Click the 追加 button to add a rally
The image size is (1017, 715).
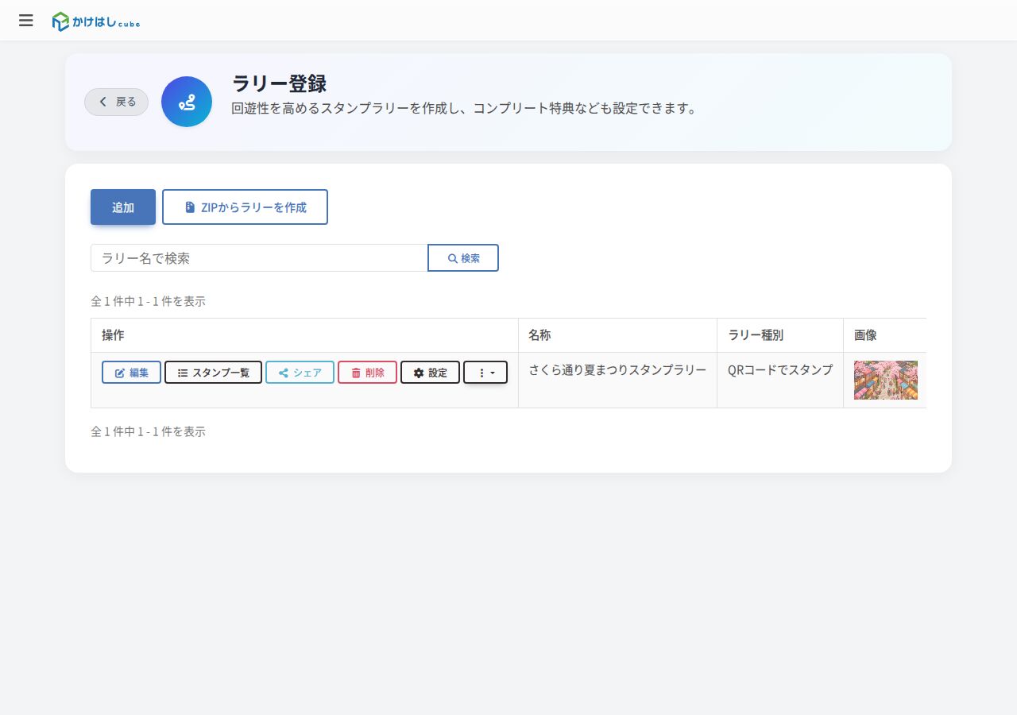(123, 207)
